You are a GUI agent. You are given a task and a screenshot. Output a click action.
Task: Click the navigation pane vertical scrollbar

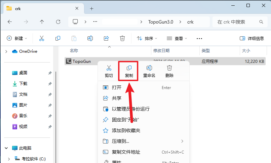click(56, 117)
